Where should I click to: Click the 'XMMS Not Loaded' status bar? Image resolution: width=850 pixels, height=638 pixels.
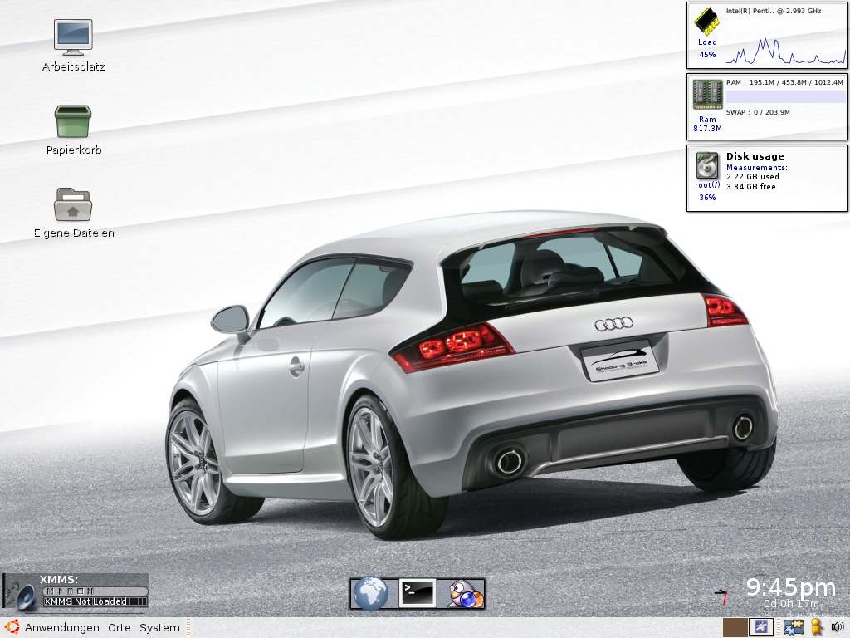pyautogui.click(x=95, y=601)
